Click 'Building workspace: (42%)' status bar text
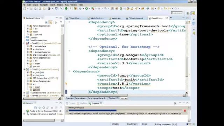The height and width of the screenshot is (126, 224). [x=166, y=124]
